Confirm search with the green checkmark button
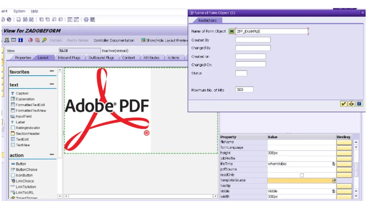The height and width of the screenshot is (203, 366). [343, 104]
